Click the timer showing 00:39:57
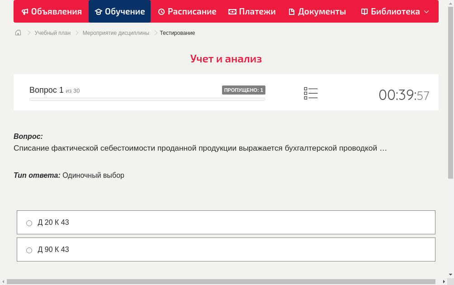Viewport: 454px width, 285px height. click(404, 94)
